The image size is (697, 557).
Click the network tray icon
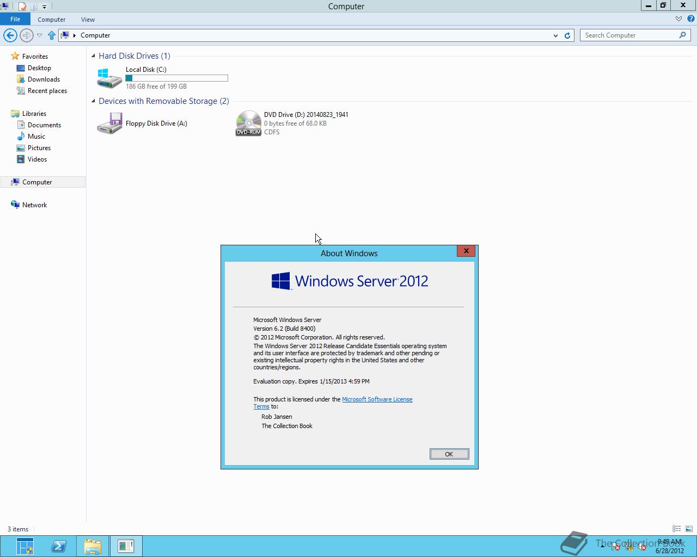pos(629,547)
